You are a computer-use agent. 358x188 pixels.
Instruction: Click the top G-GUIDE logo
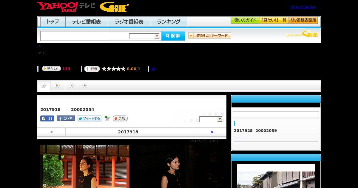pyautogui.click(x=114, y=7)
